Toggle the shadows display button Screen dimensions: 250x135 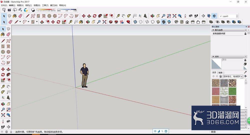pyautogui.click(x=33, y=10)
